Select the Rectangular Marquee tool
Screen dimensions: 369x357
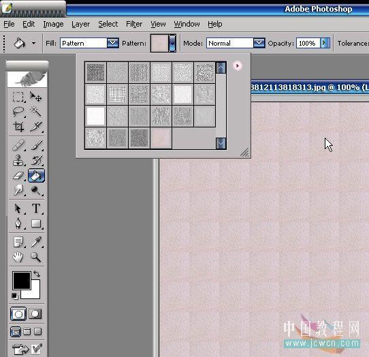point(18,97)
